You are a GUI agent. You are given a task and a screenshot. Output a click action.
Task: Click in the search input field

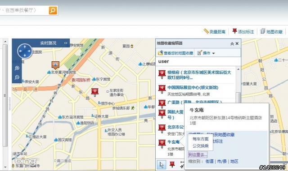click(x=24, y=10)
